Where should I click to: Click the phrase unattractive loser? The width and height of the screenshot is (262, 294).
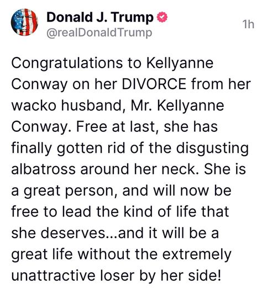coord(73,276)
